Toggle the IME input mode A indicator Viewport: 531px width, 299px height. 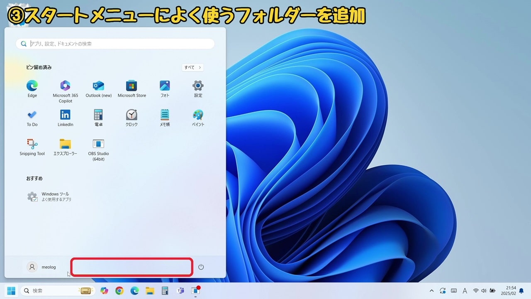(x=465, y=291)
